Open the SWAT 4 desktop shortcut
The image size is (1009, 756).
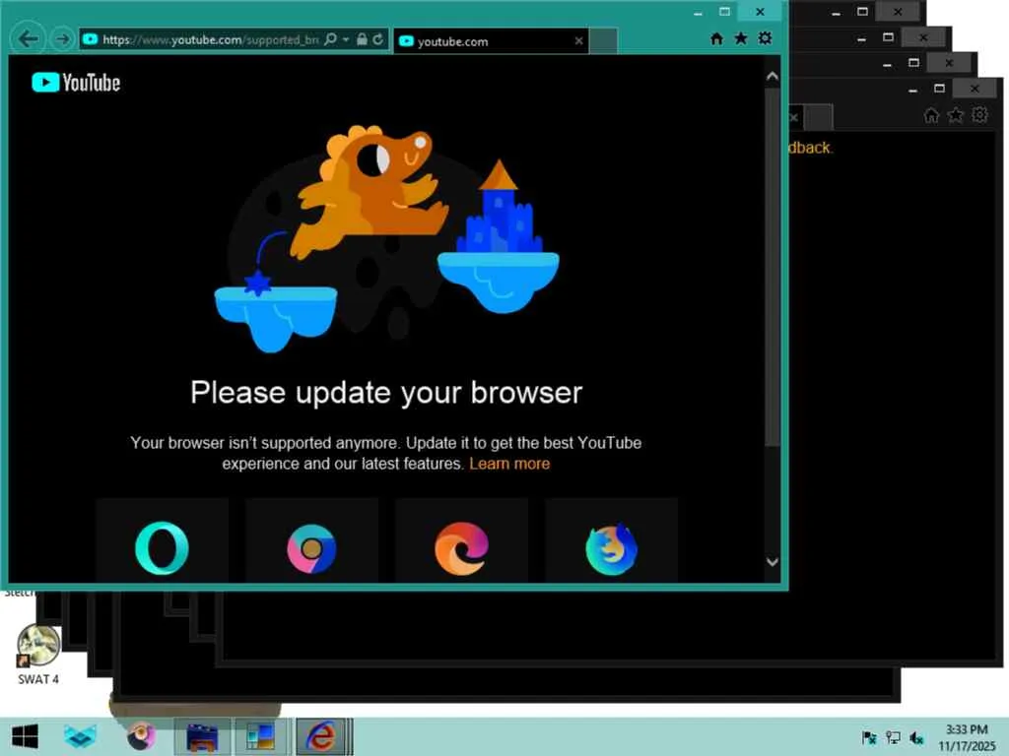[38, 655]
